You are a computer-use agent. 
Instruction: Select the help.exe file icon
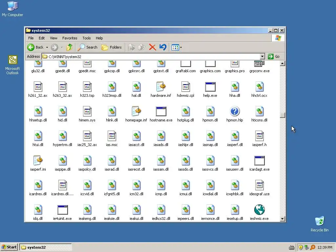(x=210, y=87)
